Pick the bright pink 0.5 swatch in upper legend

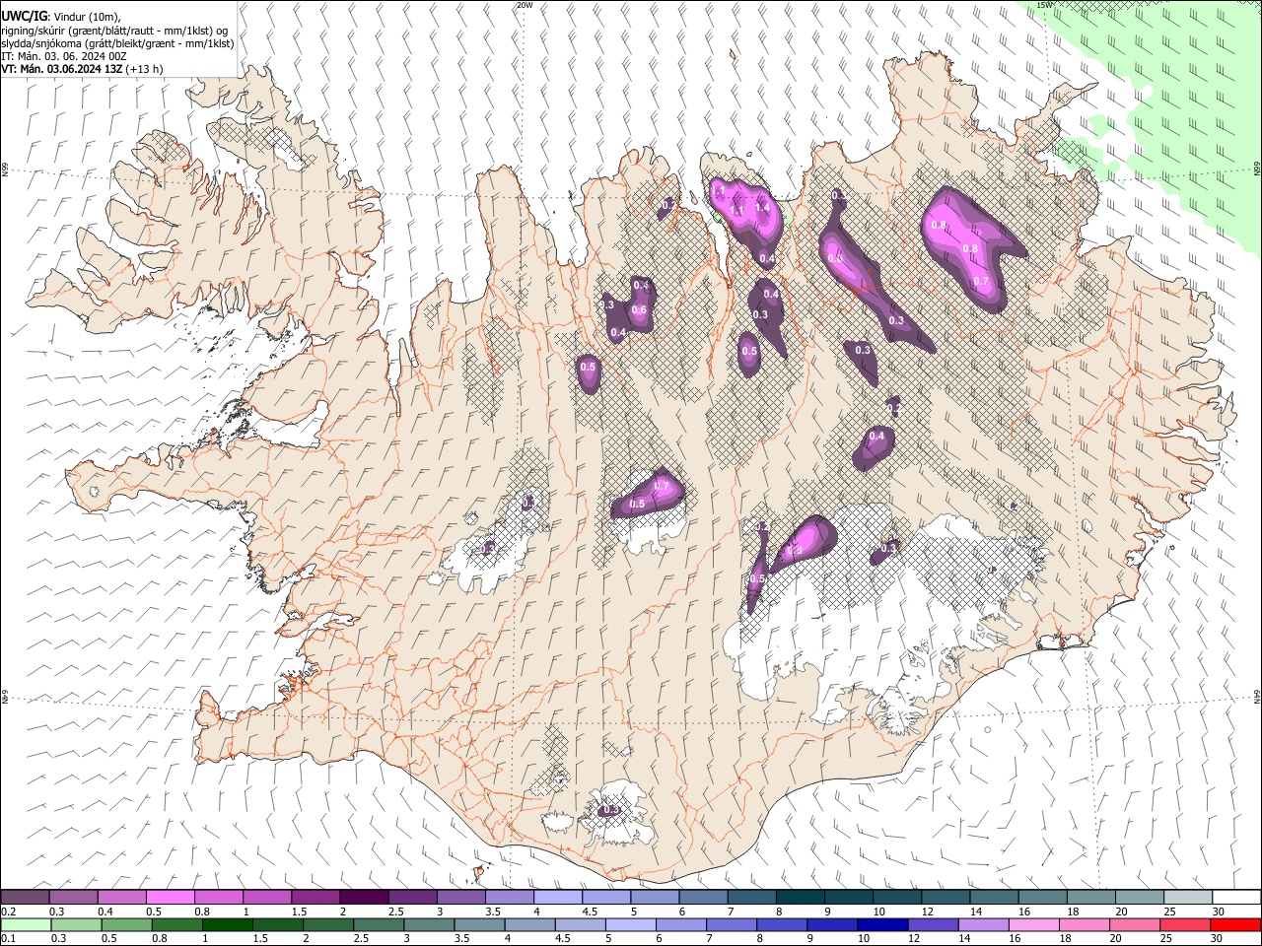click(x=171, y=897)
